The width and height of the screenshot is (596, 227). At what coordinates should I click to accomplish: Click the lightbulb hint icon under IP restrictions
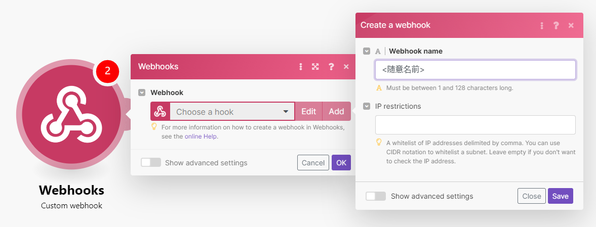pyautogui.click(x=379, y=143)
